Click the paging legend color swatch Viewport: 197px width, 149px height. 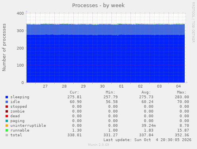click(x=7, y=121)
